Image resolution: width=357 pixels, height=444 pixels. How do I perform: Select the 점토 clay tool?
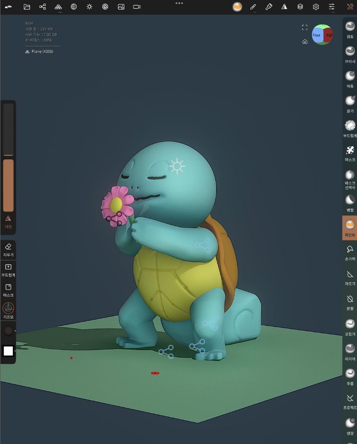350,30
